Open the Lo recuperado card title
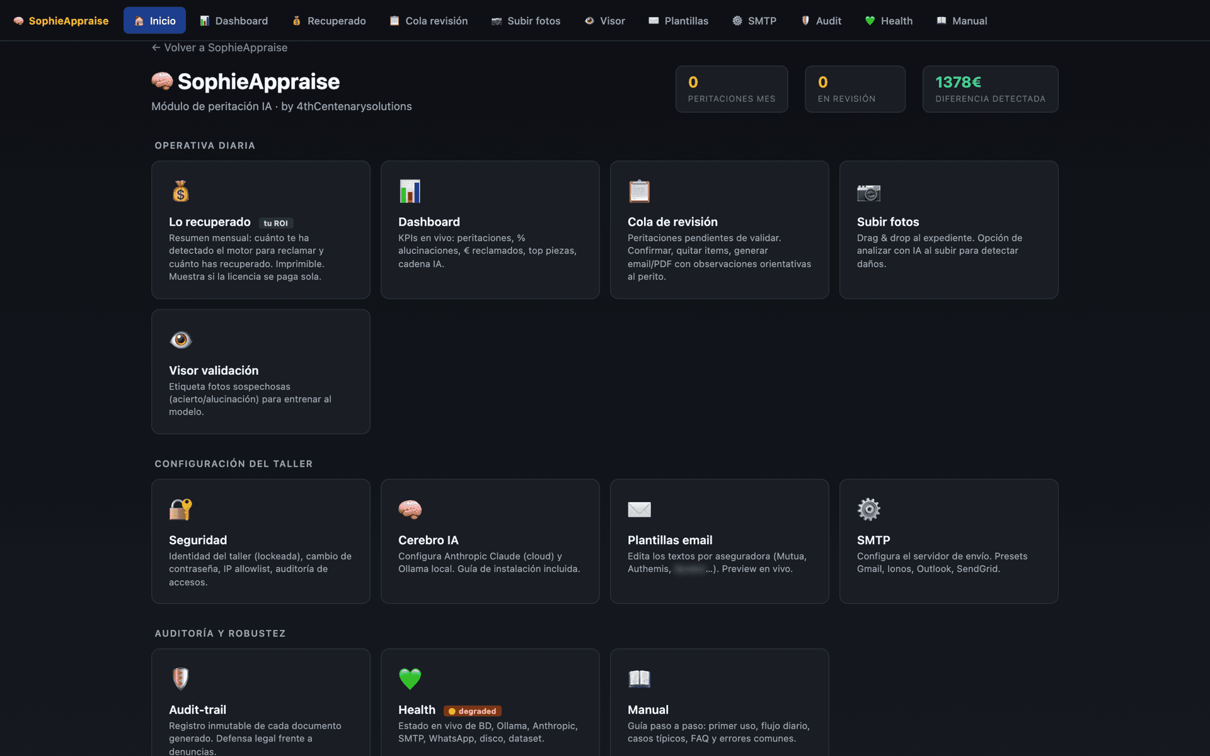This screenshot has width=1210, height=756. (210, 222)
